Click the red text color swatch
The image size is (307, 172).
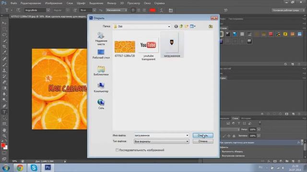(x=153, y=11)
